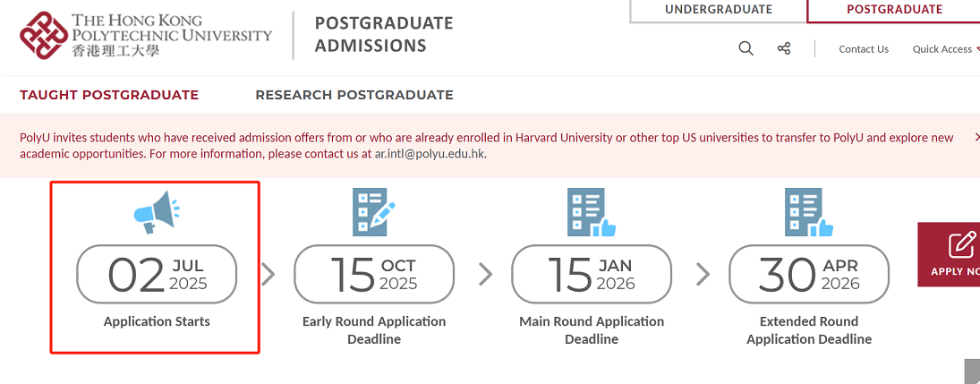Viewport: 980px width, 384px height.
Task: Open the Contact Us link
Action: [863, 48]
